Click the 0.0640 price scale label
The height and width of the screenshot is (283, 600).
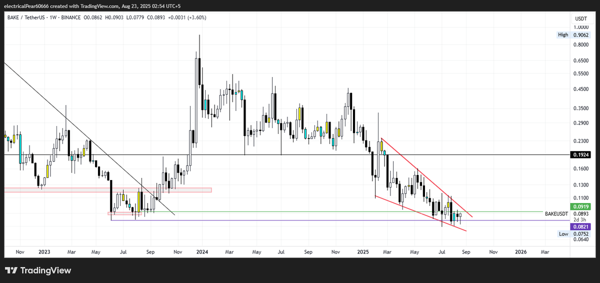(581, 239)
